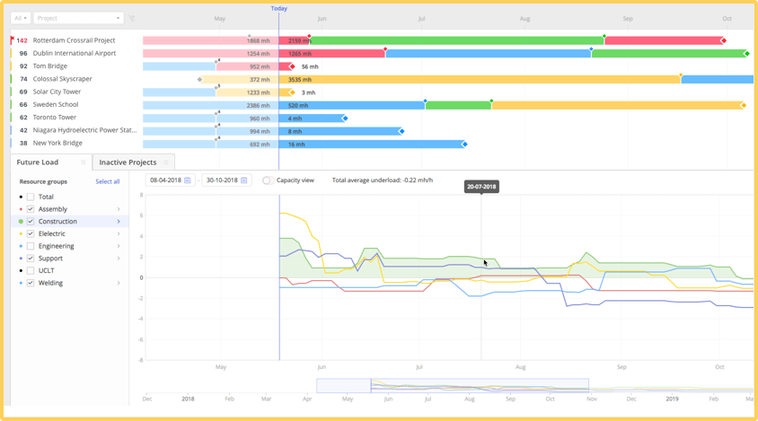Image resolution: width=758 pixels, height=421 pixels.
Task: Expand the Elelectric group chevron
Action: pos(119,234)
